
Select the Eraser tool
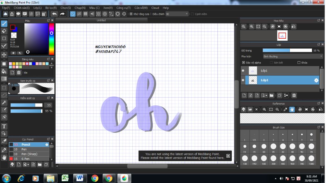(x=4, y=31)
